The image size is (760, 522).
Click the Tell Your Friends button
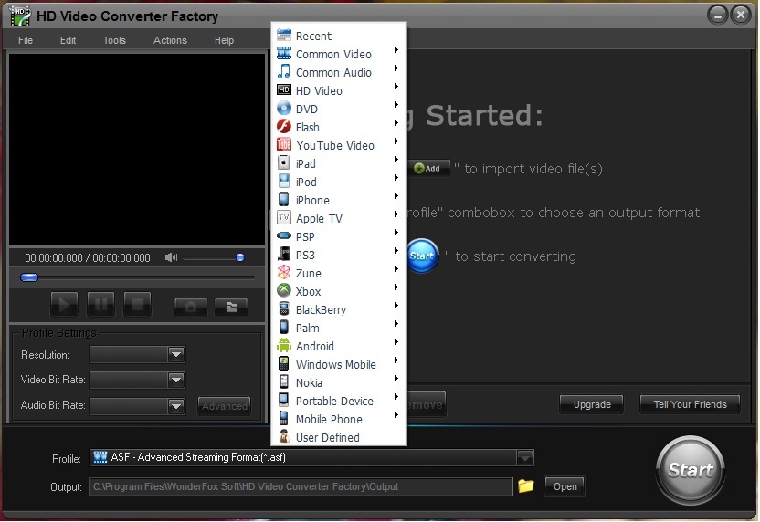pyautogui.click(x=690, y=404)
